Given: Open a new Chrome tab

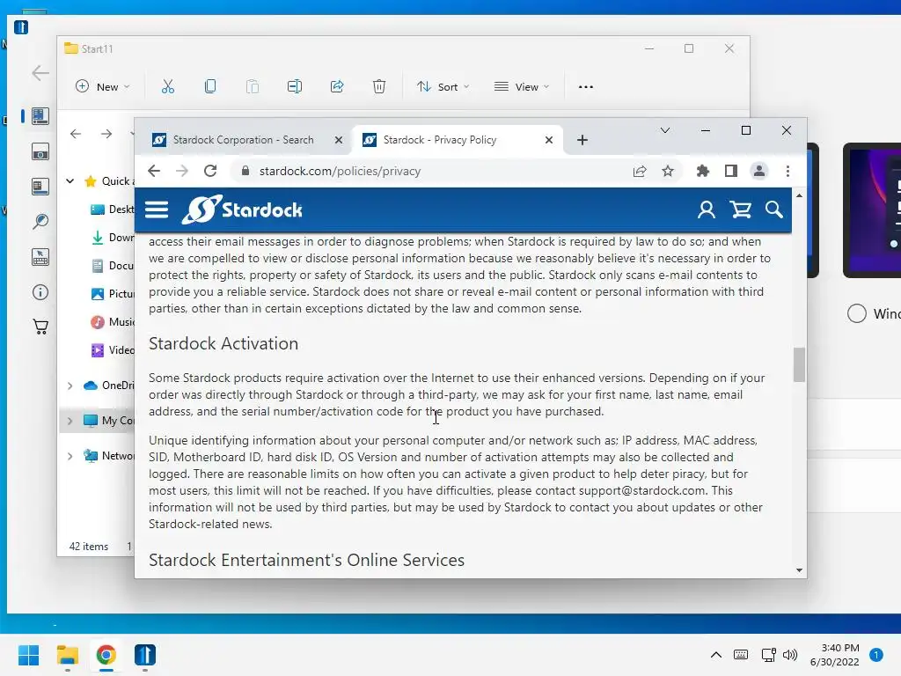Looking at the screenshot, I should pyautogui.click(x=582, y=140).
